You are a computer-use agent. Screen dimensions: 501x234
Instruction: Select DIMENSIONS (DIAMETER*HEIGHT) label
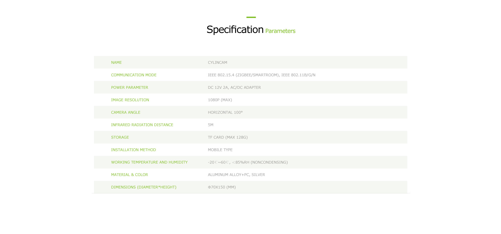pyautogui.click(x=144, y=187)
